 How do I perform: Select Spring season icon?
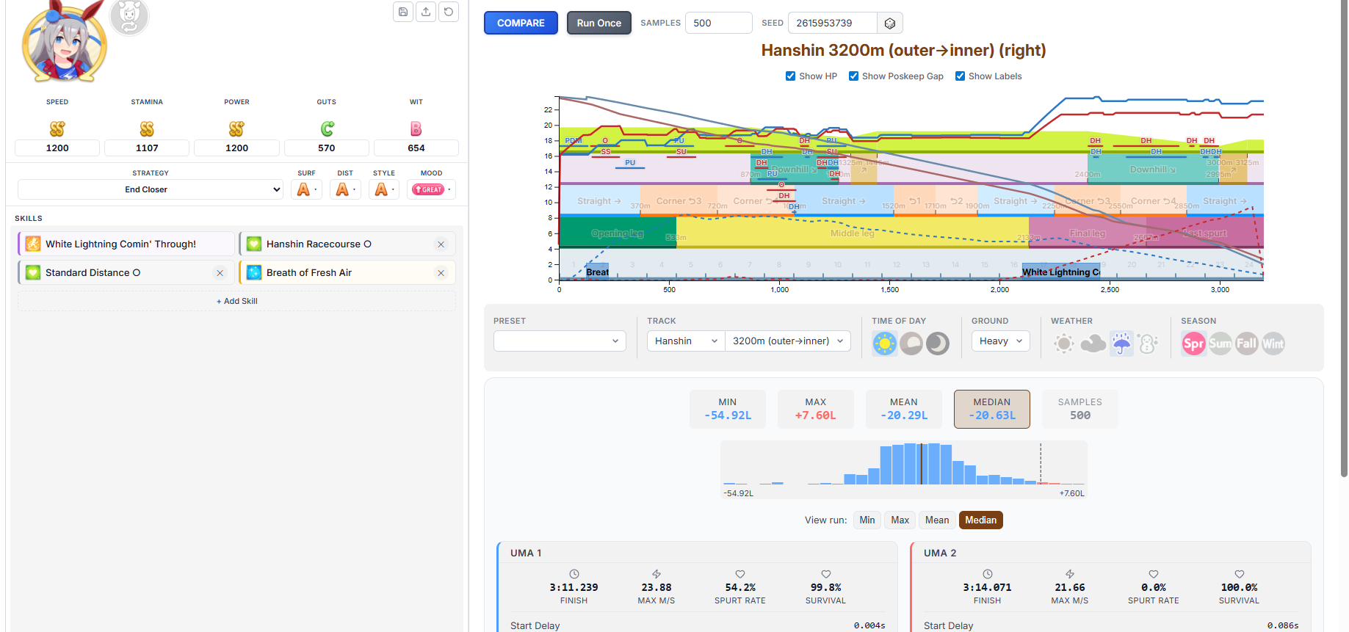[1194, 344]
